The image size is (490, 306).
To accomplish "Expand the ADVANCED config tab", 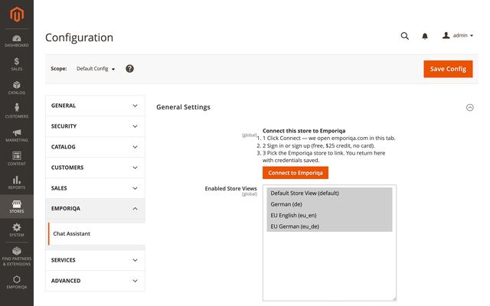I will click(95, 281).
